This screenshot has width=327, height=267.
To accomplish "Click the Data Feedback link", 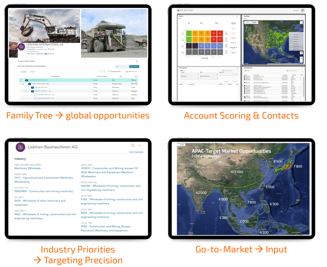I will 136,152.
